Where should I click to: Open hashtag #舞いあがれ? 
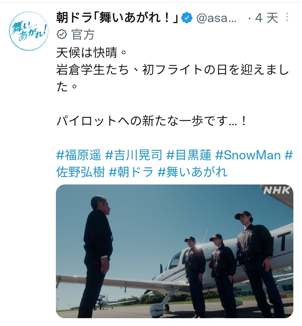coord(193,172)
